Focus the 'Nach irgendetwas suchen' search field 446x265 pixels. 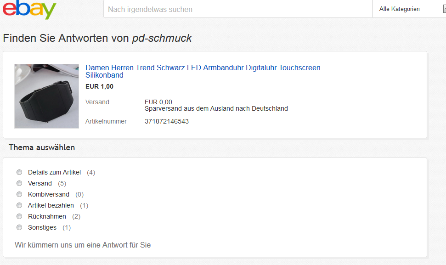pyautogui.click(x=238, y=9)
